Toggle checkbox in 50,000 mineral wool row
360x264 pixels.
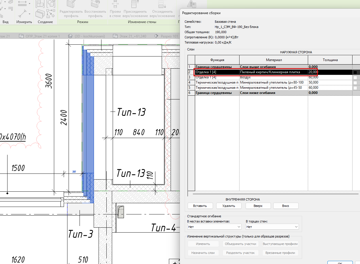pos(355,83)
